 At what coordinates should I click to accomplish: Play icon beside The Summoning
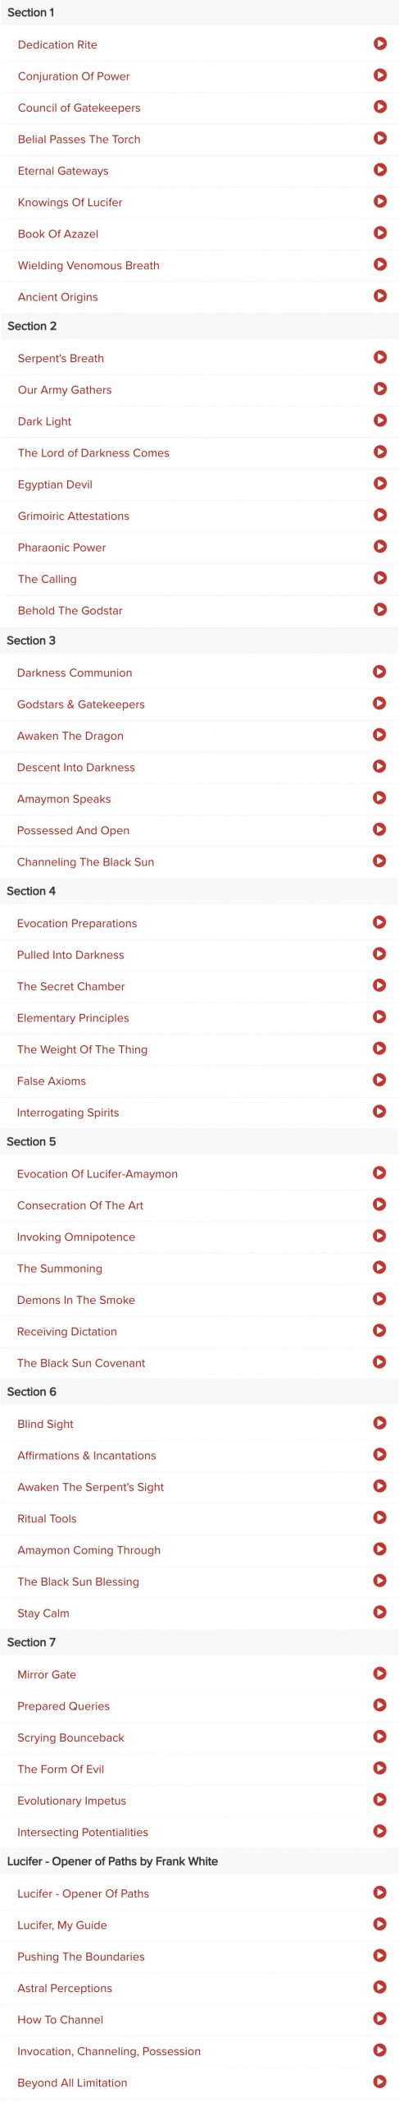point(379,1267)
